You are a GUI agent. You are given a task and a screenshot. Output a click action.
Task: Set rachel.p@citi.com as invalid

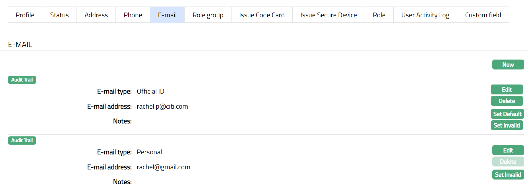click(x=507, y=125)
